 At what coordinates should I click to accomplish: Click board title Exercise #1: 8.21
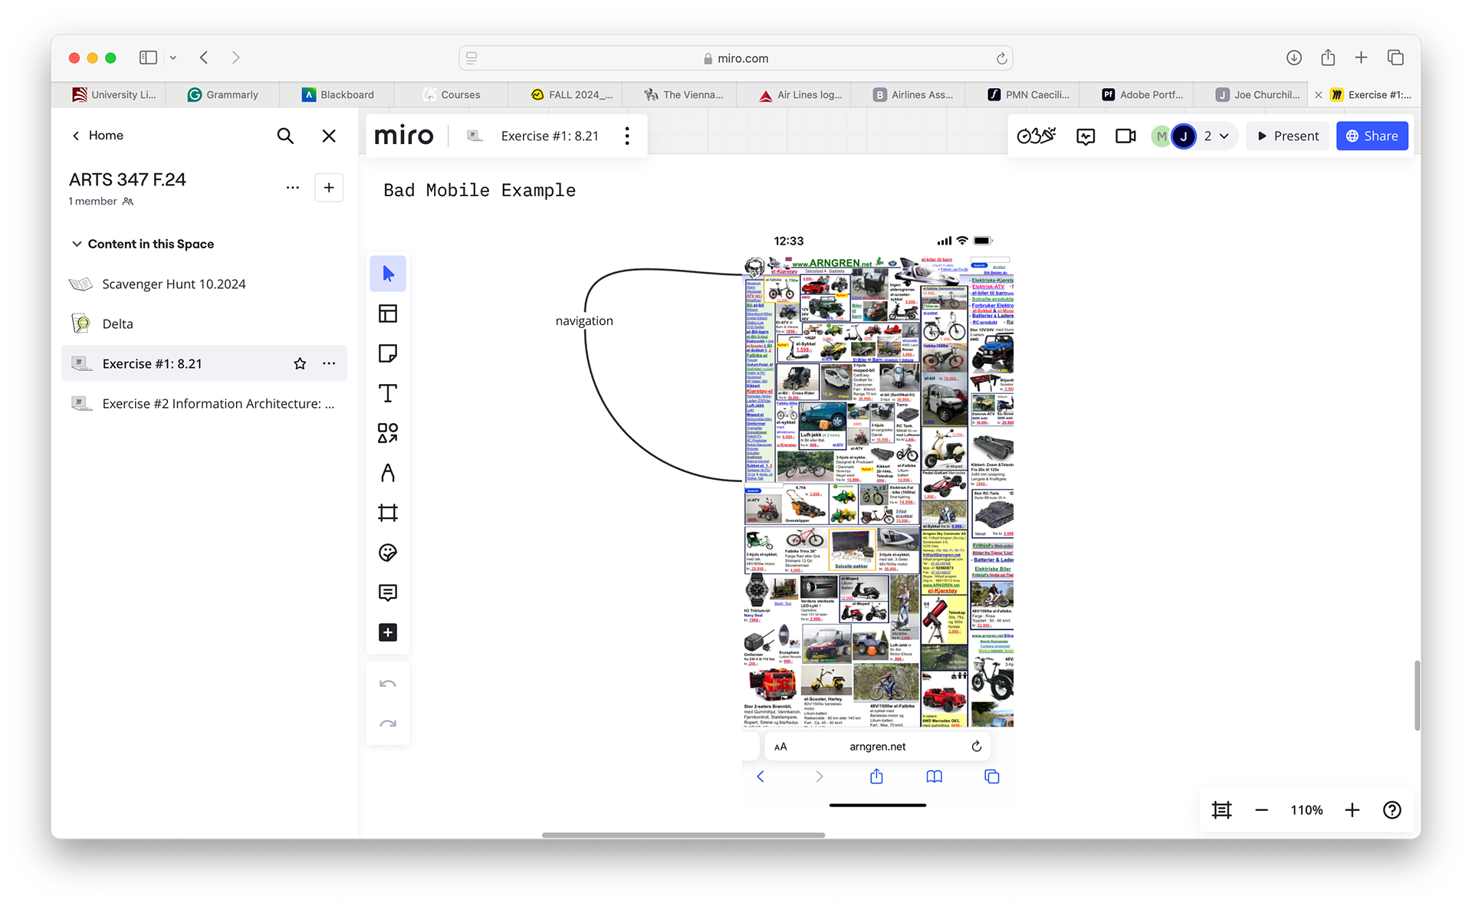550,136
